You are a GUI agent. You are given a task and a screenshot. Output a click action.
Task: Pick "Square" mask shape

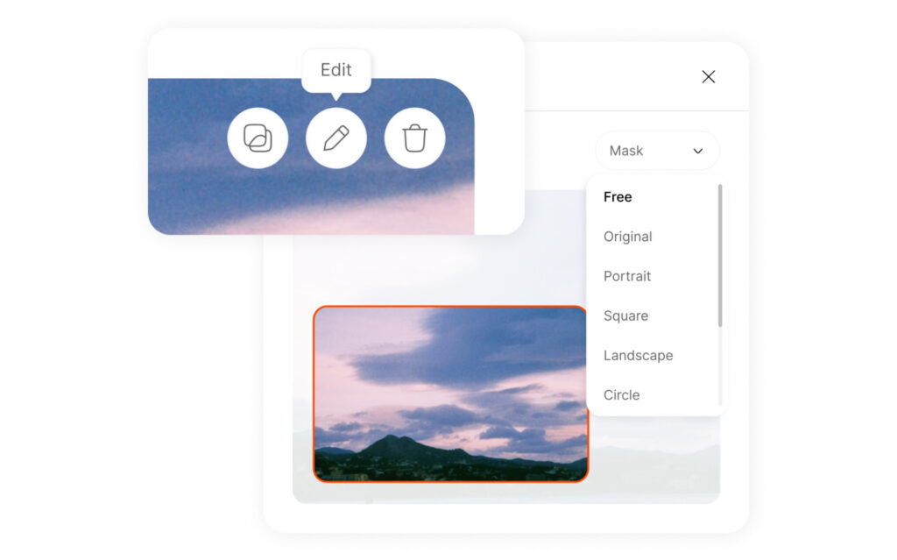(625, 315)
